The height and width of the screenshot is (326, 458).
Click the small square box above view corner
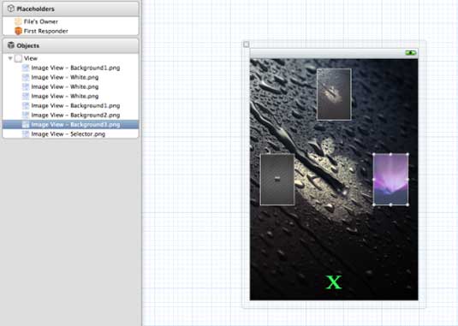(247, 44)
